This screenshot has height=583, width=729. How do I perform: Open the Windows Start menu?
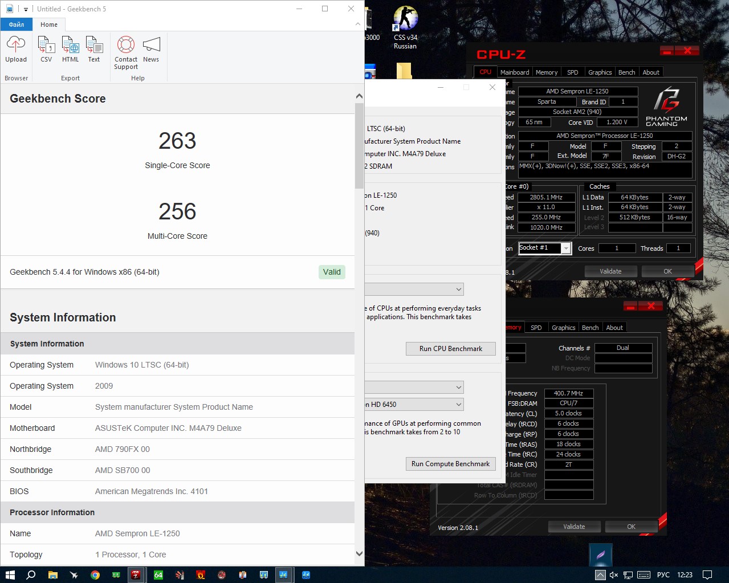coord(10,574)
